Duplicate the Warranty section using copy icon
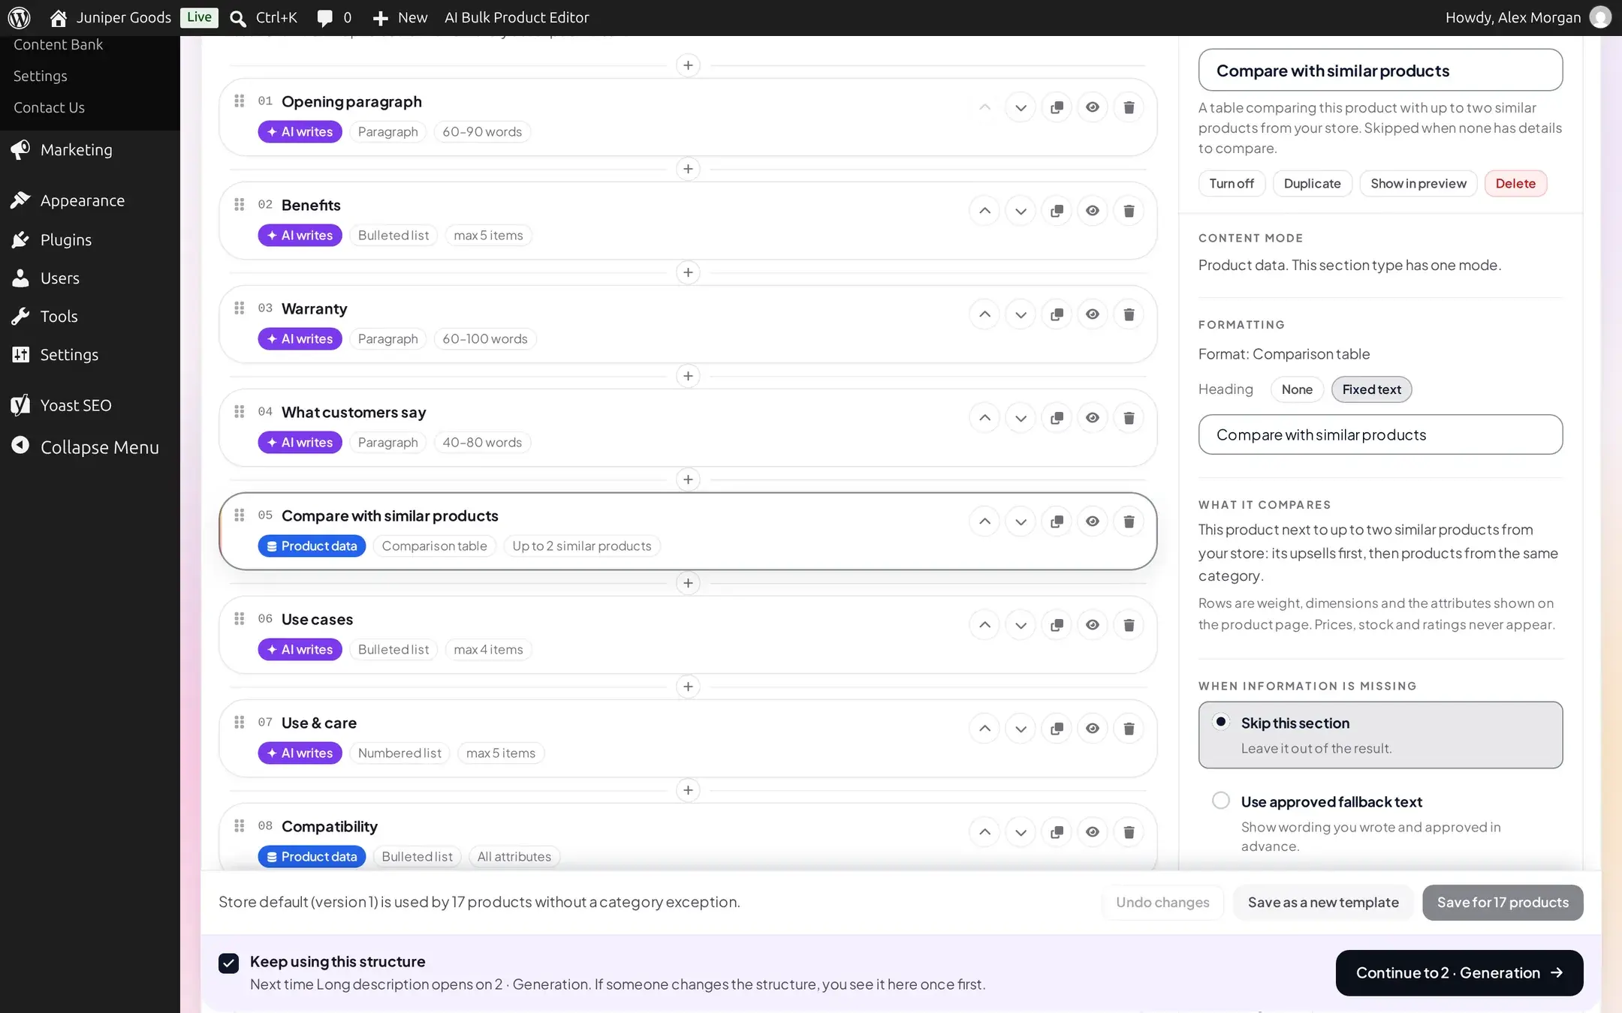The width and height of the screenshot is (1622, 1013). pyautogui.click(x=1057, y=314)
